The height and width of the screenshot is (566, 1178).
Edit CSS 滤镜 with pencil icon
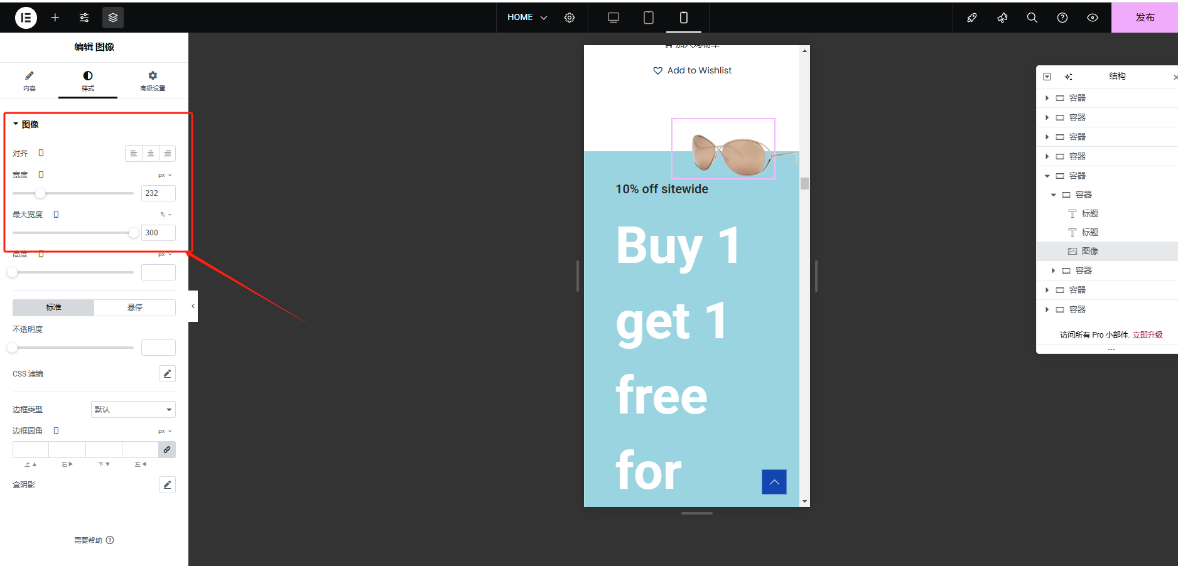click(167, 374)
